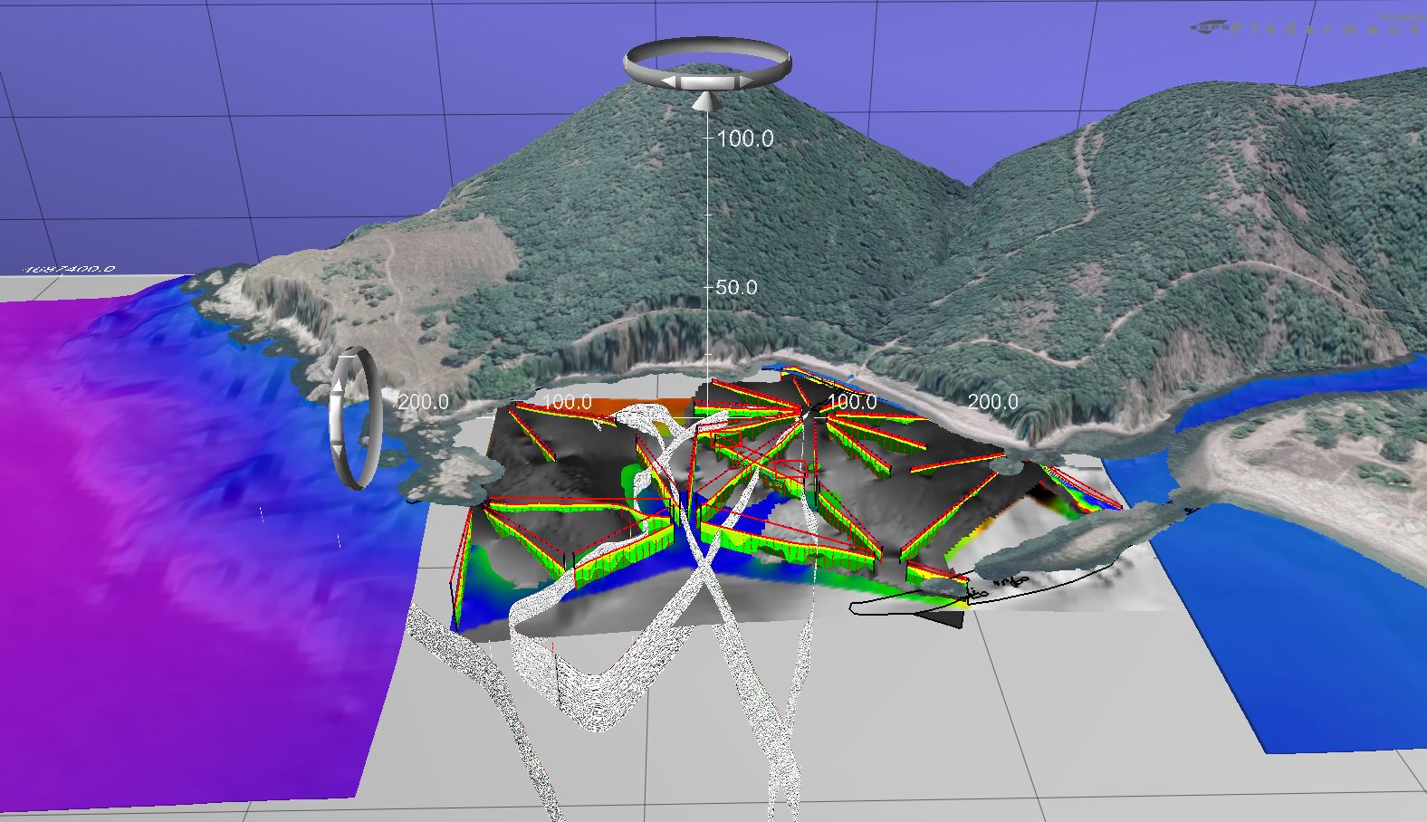The width and height of the screenshot is (1427, 822).
Task: Click up arrow on left tilt ring
Action: (337, 387)
